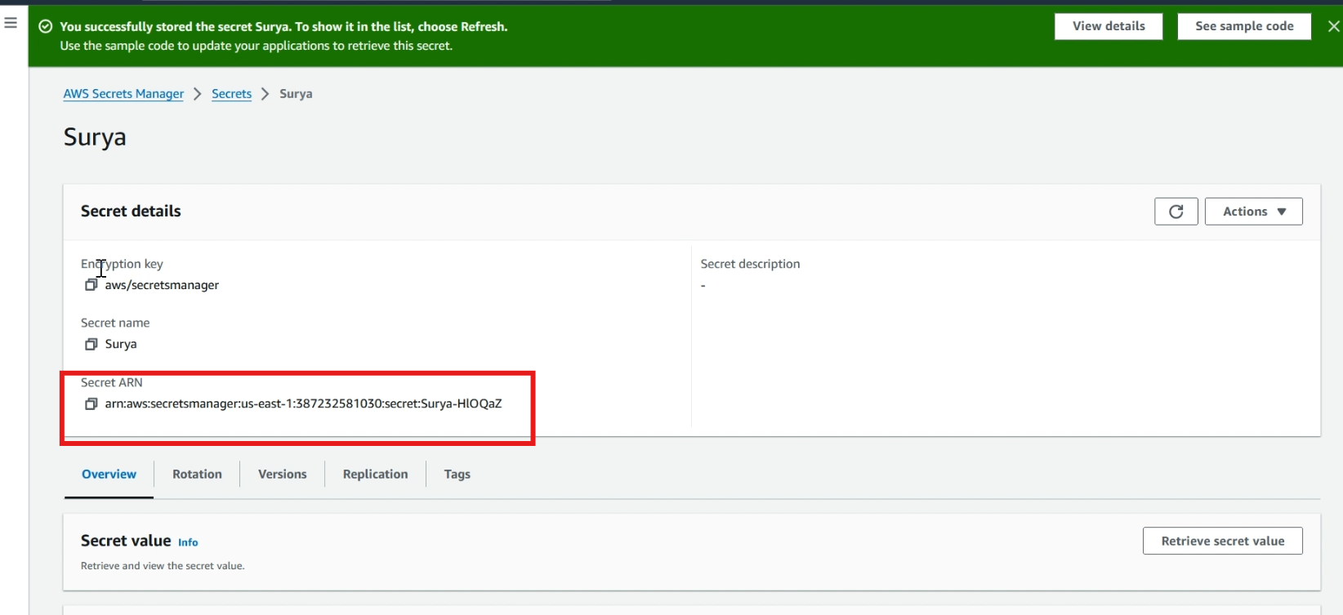Go to AWS Secrets Manager breadcrumb
The image size is (1343, 615).
tap(123, 94)
